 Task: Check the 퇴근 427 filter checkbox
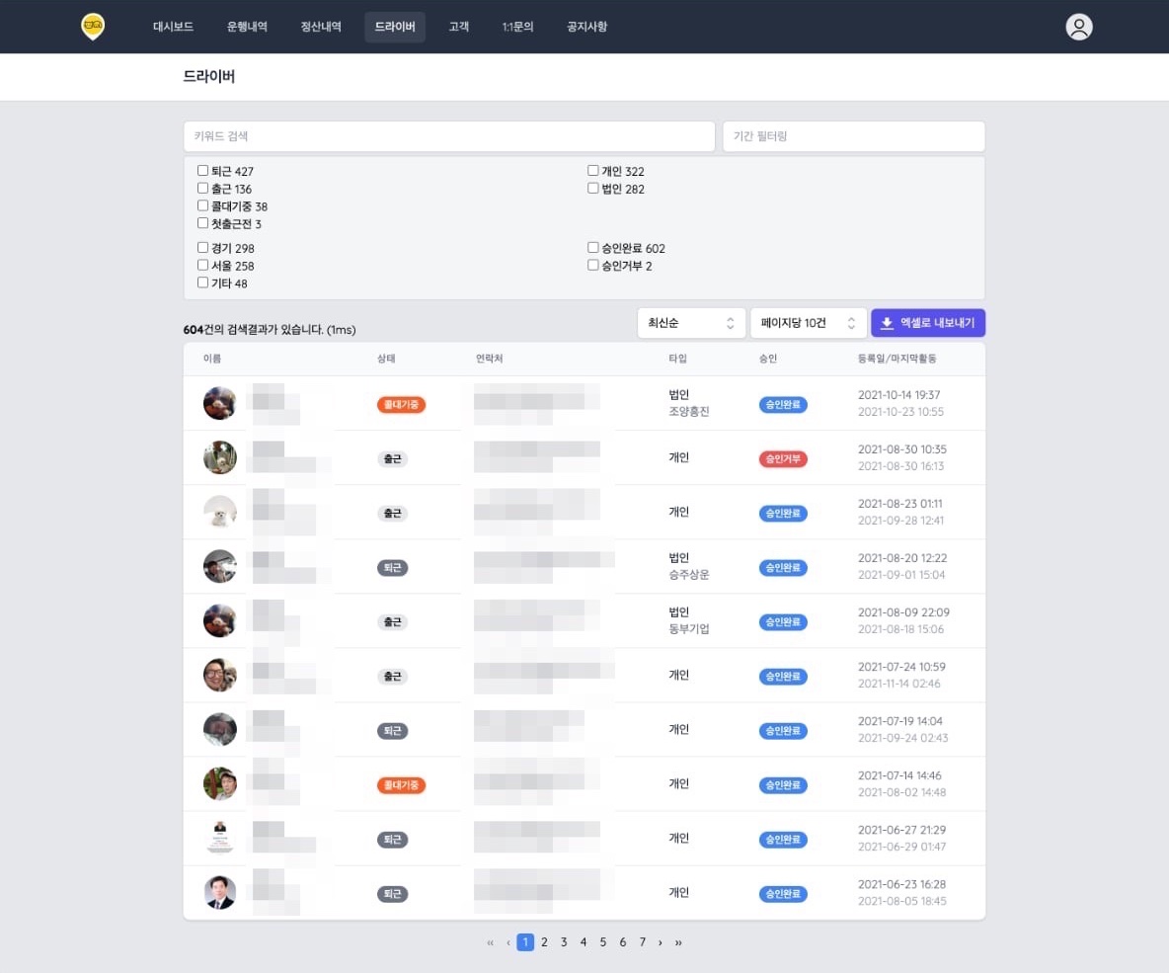click(202, 171)
